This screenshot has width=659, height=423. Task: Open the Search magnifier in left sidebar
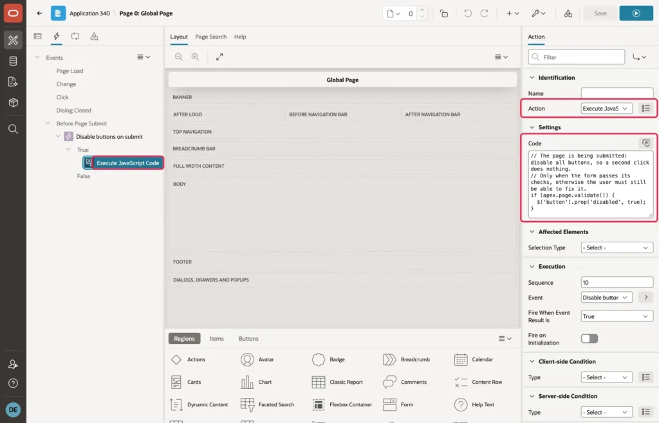tap(13, 129)
